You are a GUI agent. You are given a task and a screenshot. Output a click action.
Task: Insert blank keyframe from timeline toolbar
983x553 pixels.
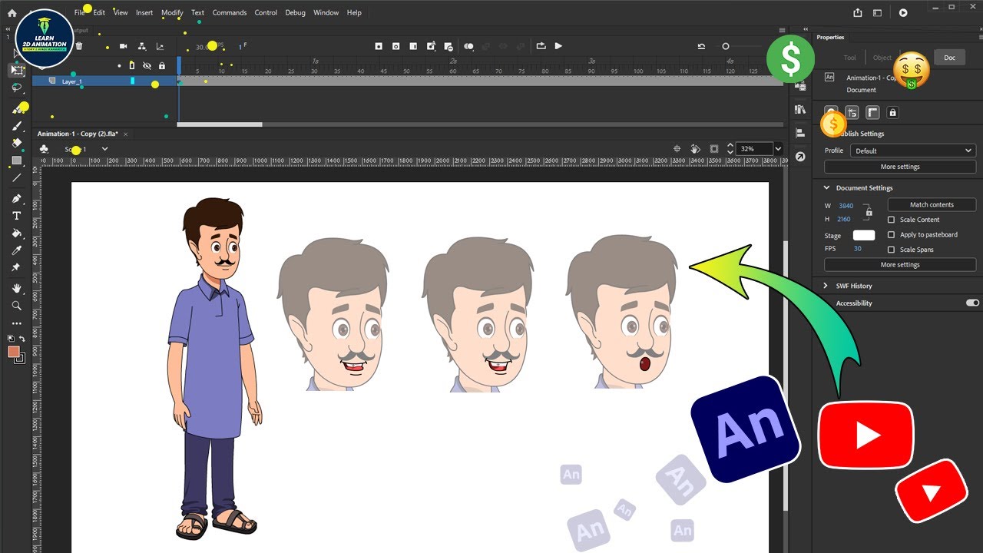396,47
